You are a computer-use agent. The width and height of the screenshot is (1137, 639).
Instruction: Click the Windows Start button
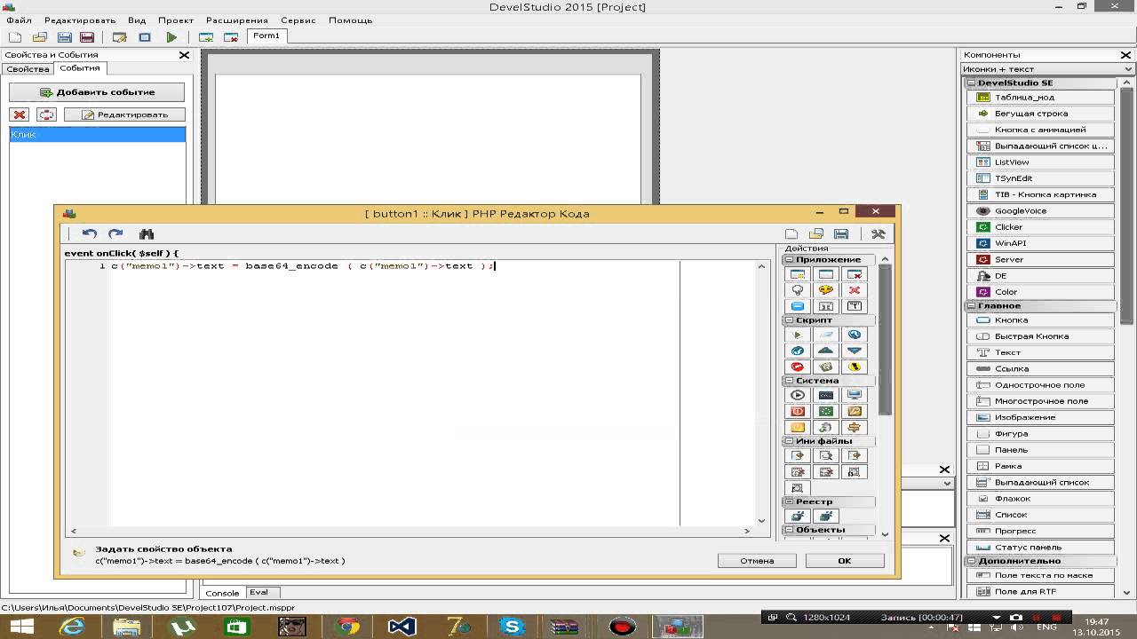[21, 627]
